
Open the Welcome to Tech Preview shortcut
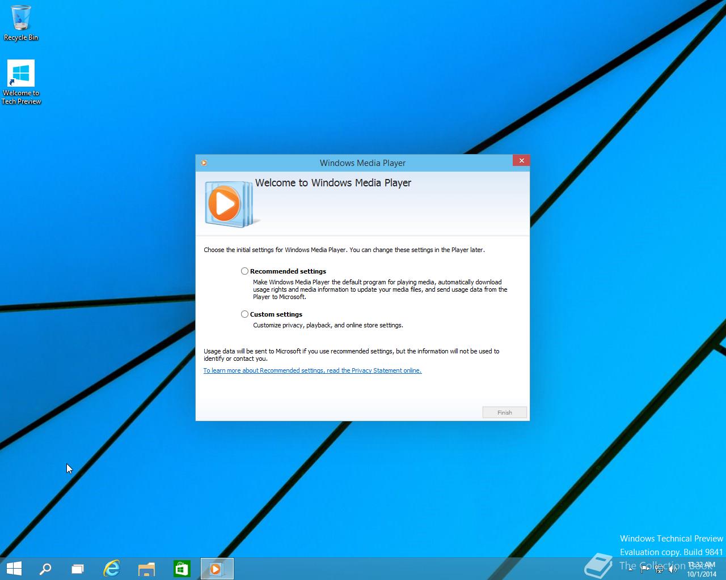pos(21,82)
